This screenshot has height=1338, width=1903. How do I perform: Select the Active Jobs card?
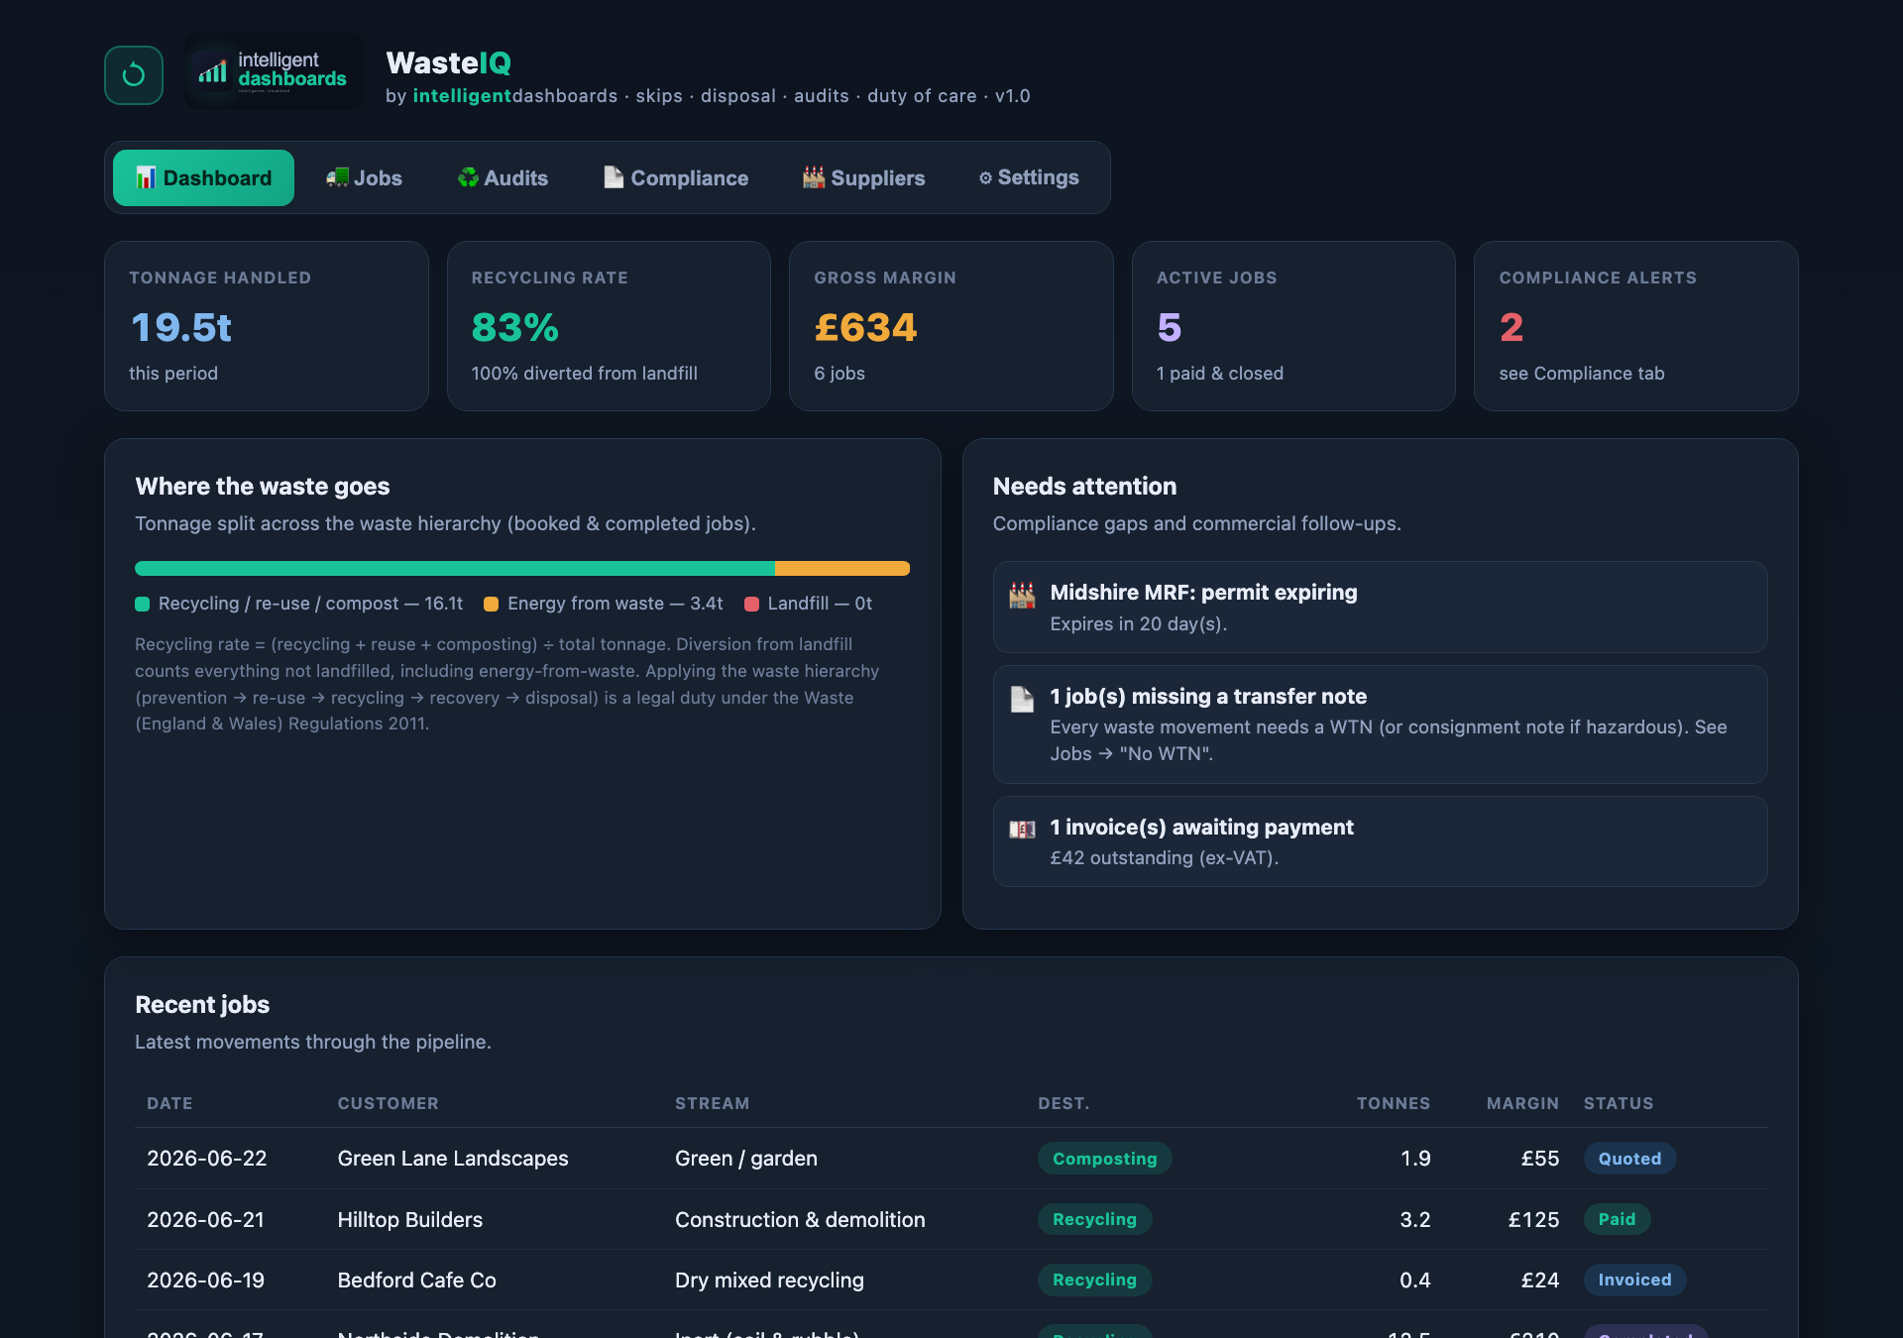[1293, 326]
